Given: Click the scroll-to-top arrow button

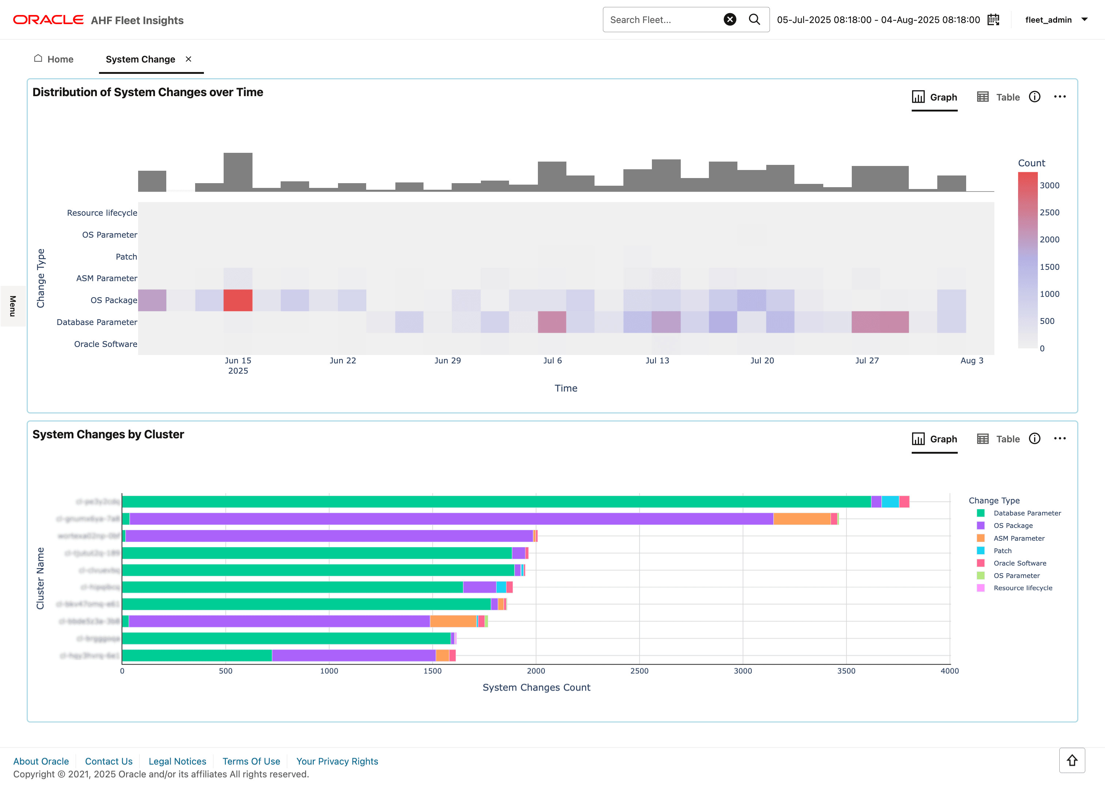Looking at the screenshot, I should (1072, 760).
